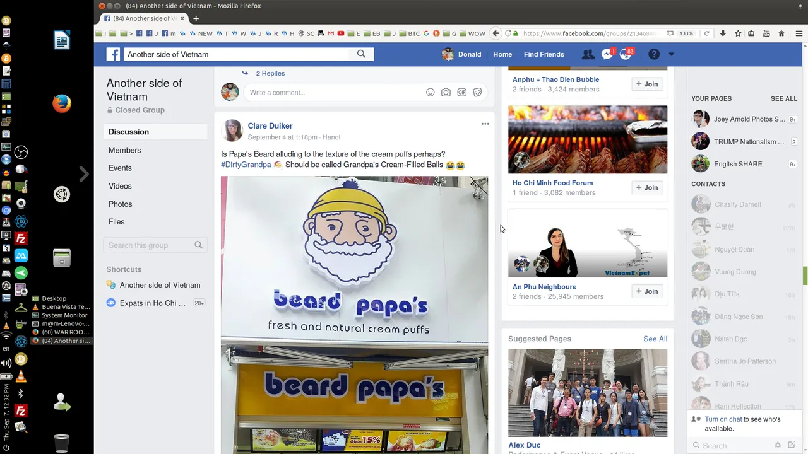The height and width of the screenshot is (454, 808).
Task: Open the Quick Help question mark icon
Action: [654, 54]
